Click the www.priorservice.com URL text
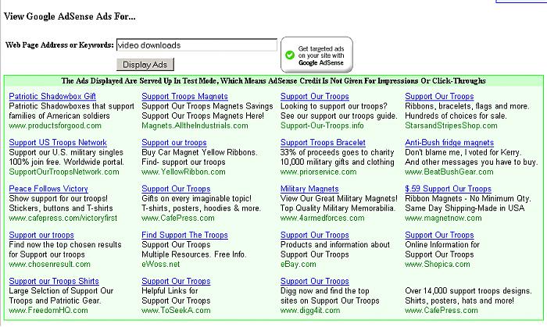This screenshot has width=547, height=327. [x=319, y=172]
